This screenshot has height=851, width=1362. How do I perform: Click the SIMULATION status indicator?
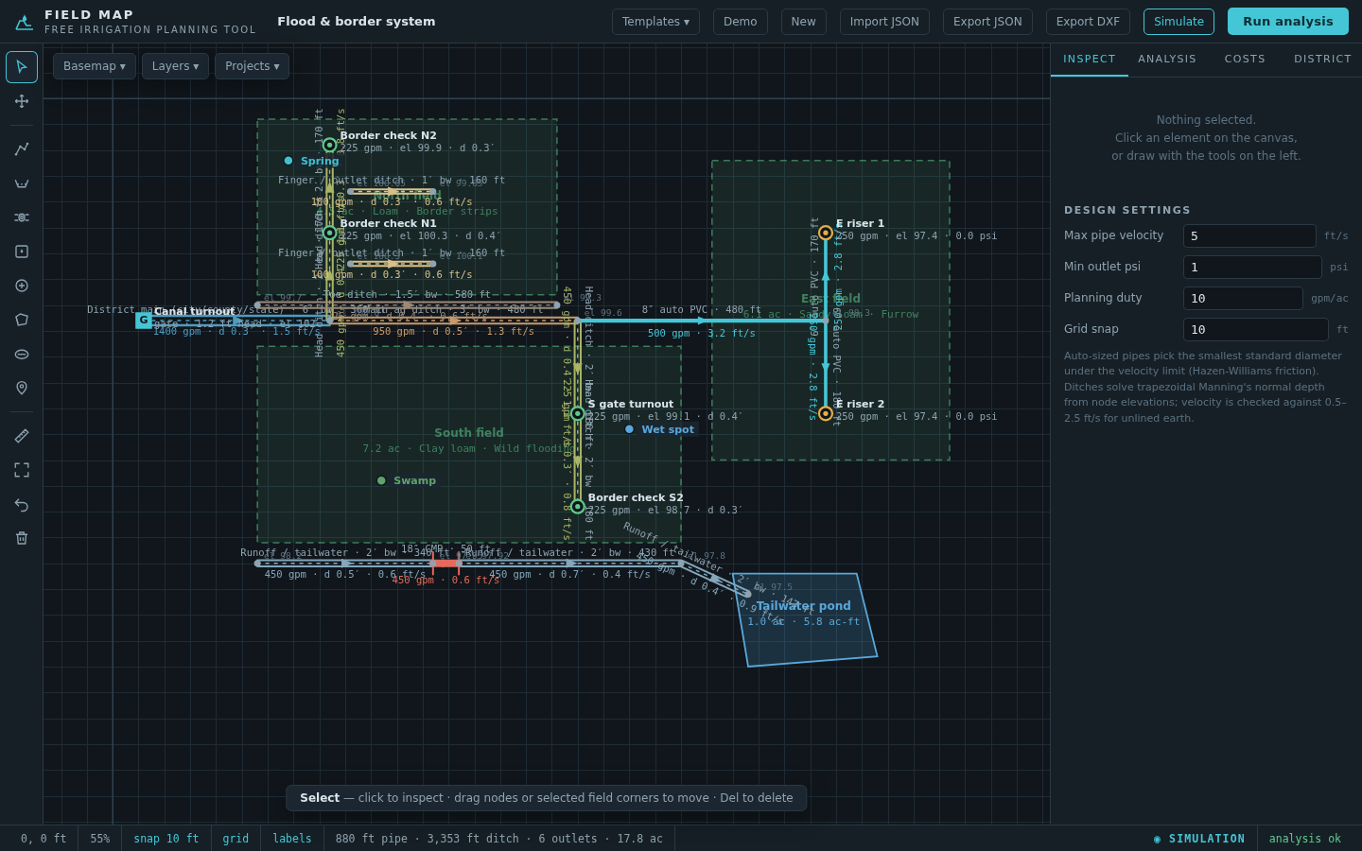[1199, 839]
